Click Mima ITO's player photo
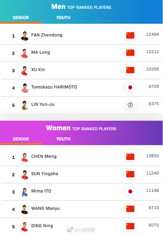The width and height of the screenshot is (163, 235). coord(25,192)
